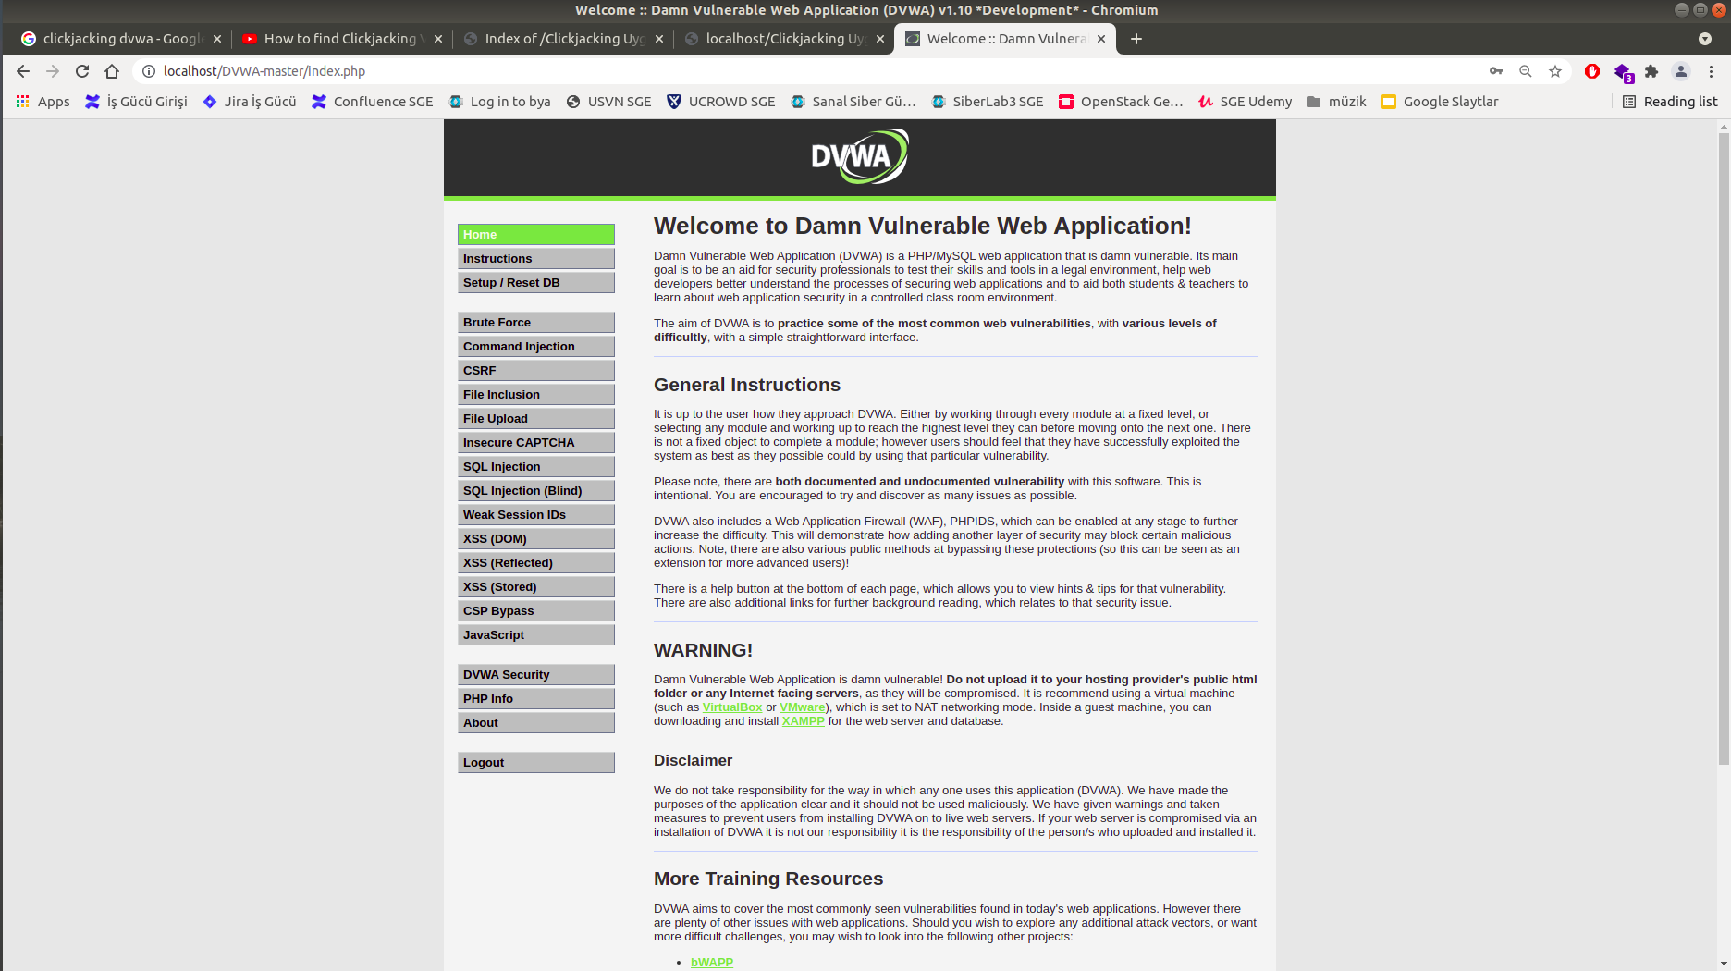Open the Command Injection module
The image size is (1731, 971).
(x=536, y=347)
